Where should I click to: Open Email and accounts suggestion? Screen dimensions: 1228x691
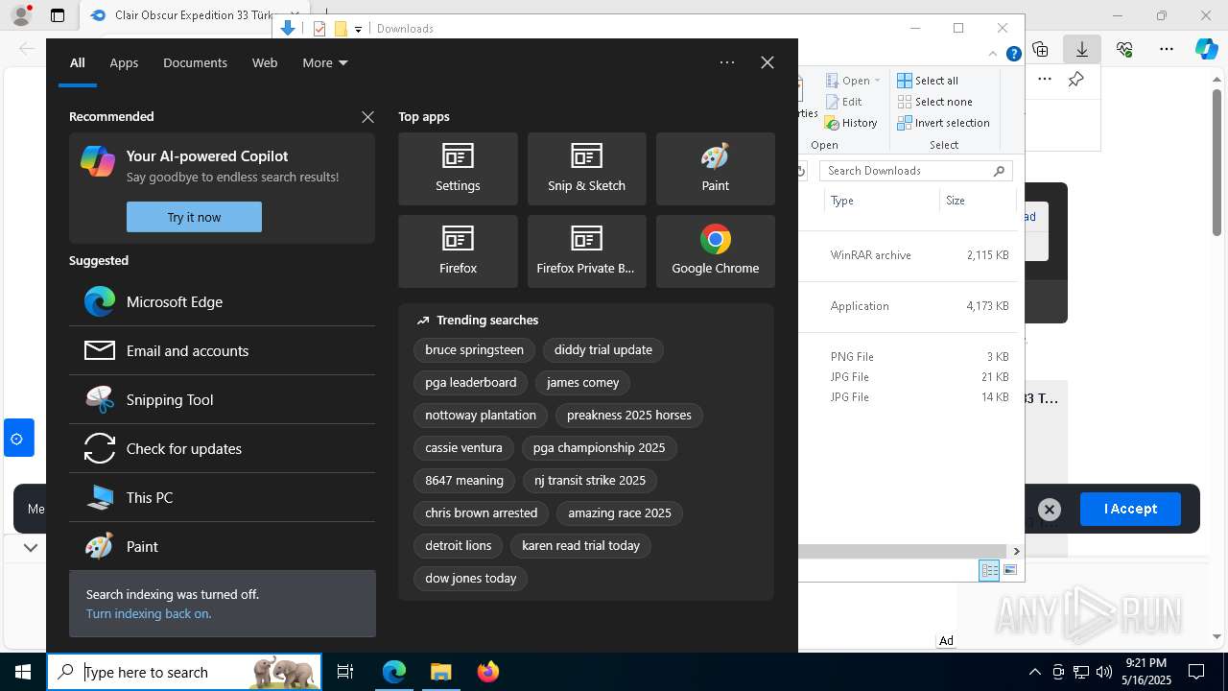click(222, 350)
